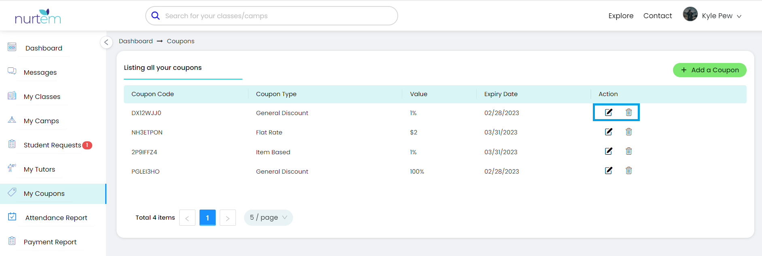Delete the 2P9IFFZ4 coupon
762x256 pixels.
628,151
